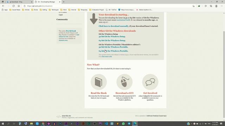Screen dimensions: 225x126
Task: Open the 'All - TickTick' bookmark
Action: 111,10
